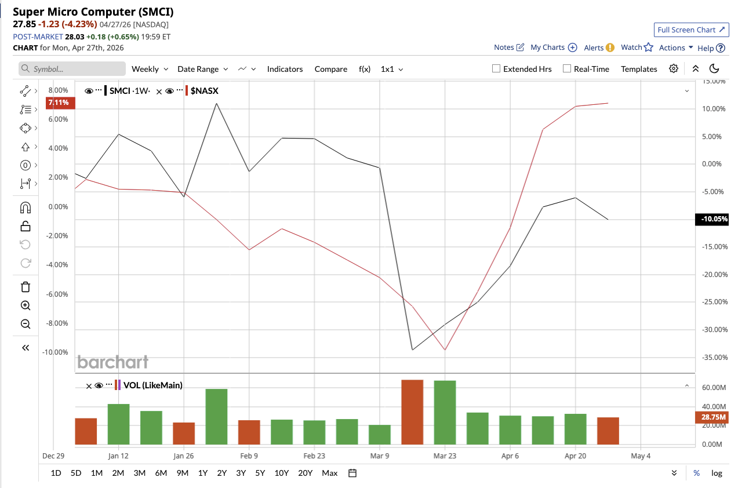
Task: Enable the Extended Hrs checkbox
Action: [x=496, y=68]
